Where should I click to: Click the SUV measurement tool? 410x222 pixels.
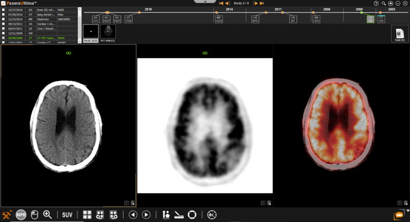(67, 215)
